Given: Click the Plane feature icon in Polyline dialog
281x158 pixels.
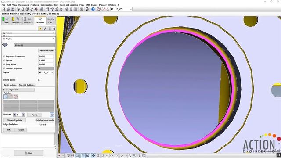Looking at the screenshot, I should pos(5,45).
